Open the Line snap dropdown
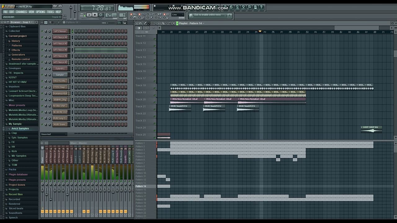This screenshot has height=223, width=397. [x=178, y=15]
